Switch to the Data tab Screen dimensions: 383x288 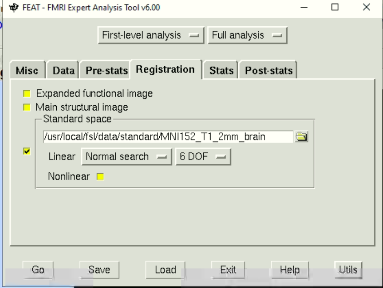63,70
